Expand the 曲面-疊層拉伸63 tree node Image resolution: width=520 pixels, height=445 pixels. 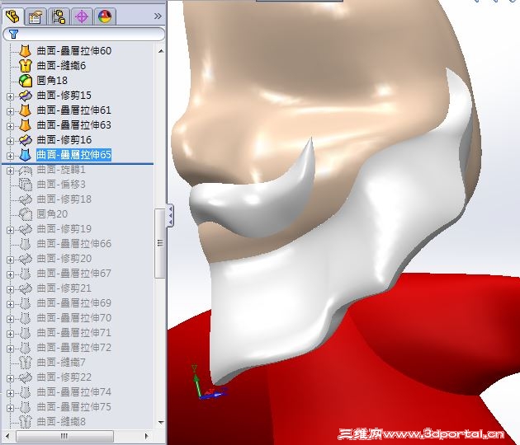(x=10, y=126)
